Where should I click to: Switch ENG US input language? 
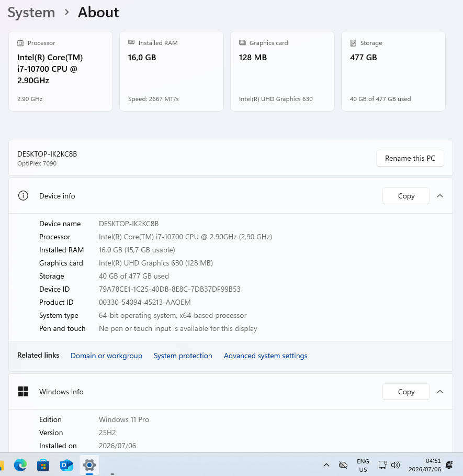point(363,465)
